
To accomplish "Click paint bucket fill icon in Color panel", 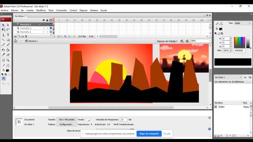I will coord(217,29).
